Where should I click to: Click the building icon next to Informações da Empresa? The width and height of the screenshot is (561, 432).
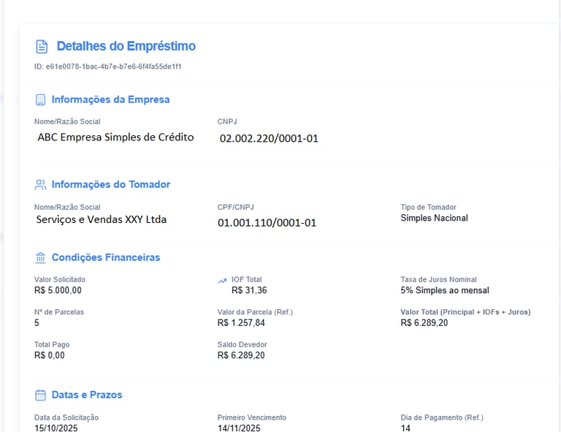[x=40, y=100]
